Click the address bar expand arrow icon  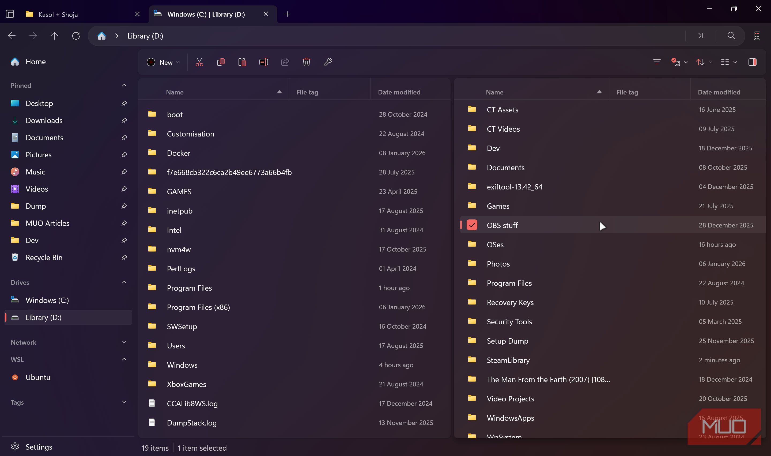pyautogui.click(x=701, y=36)
